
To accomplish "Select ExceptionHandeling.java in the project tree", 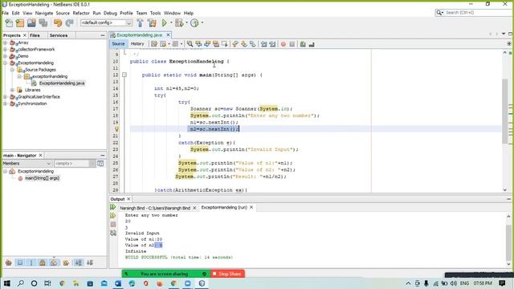I will click(x=62, y=83).
